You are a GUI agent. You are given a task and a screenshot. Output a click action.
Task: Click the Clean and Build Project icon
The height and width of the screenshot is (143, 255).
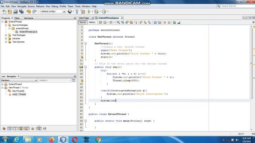click(x=83, y=12)
